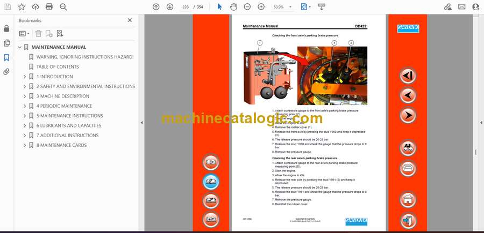Viewport: 484px width, 233px height.
Task: Click the Save file icon
Action: (x=8, y=7)
